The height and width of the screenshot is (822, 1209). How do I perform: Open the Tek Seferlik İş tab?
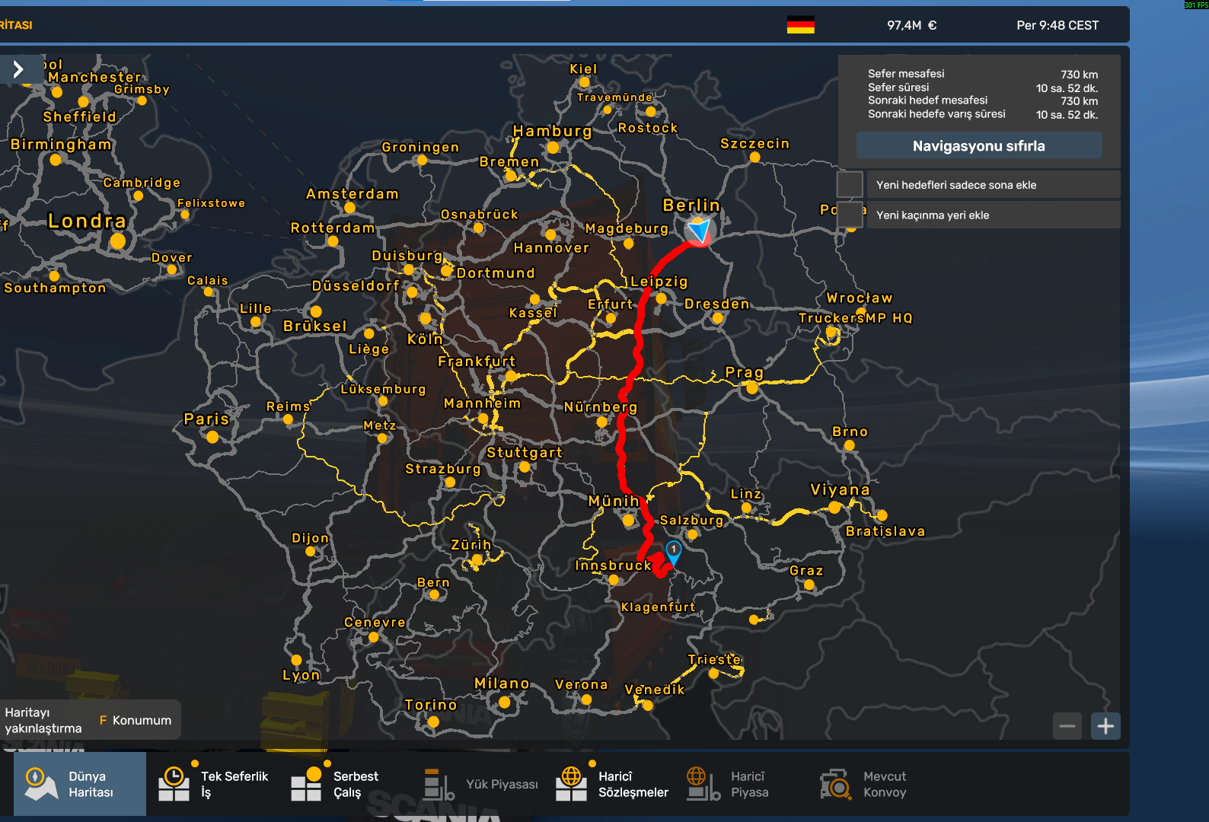pos(213,784)
